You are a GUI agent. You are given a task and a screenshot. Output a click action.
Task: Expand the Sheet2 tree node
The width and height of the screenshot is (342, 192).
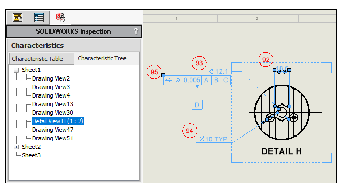[x=16, y=147]
